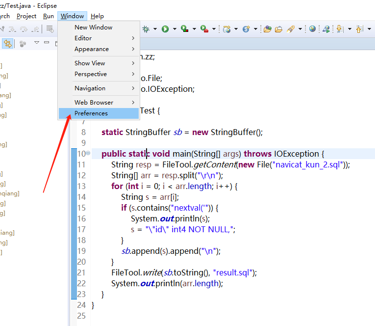The image size is (375, 326).
Task: Click the Search flashlight icon
Action: click(291, 29)
